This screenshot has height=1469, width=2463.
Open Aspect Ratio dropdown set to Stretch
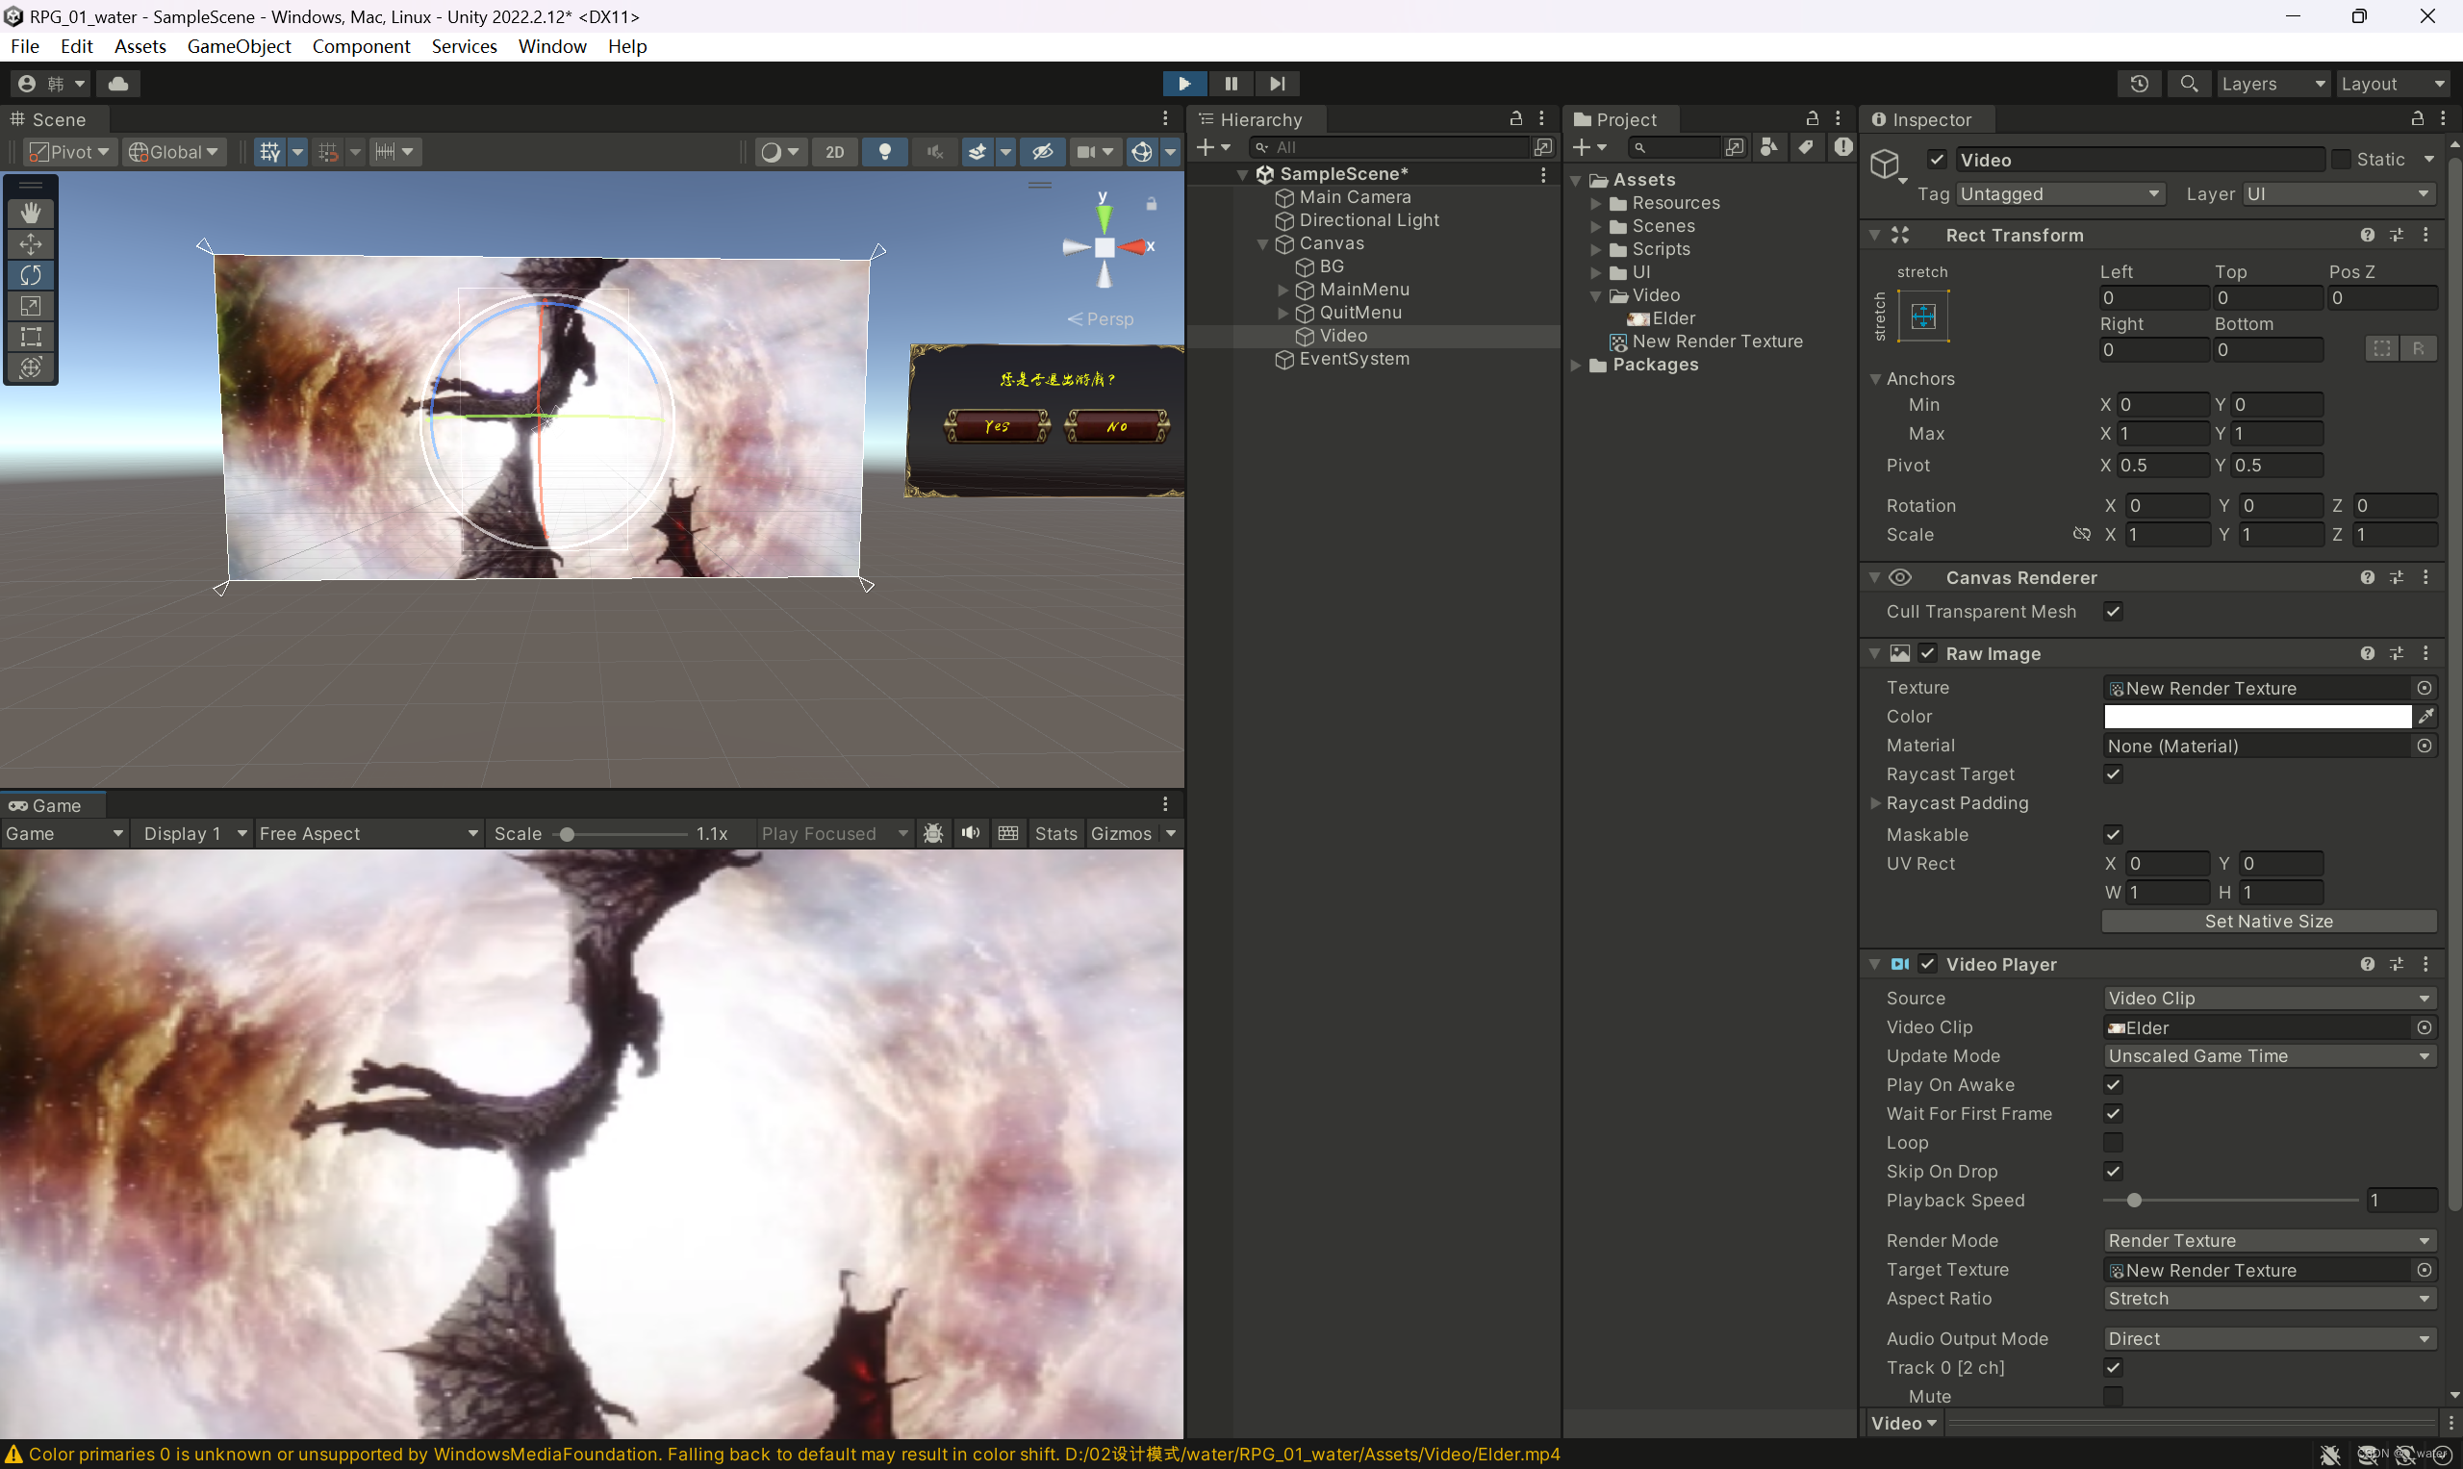pos(2269,1298)
